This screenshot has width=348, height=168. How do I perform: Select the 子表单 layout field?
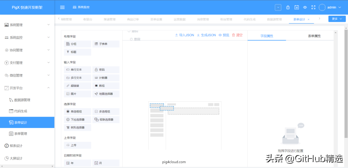click(106, 44)
